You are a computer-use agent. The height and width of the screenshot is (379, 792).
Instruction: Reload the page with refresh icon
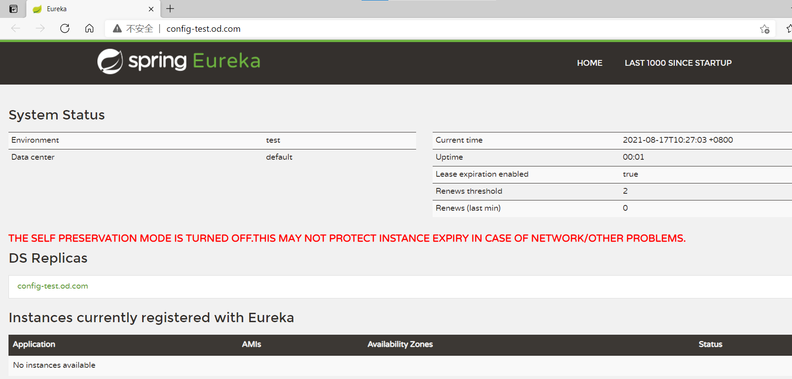[x=65, y=29]
